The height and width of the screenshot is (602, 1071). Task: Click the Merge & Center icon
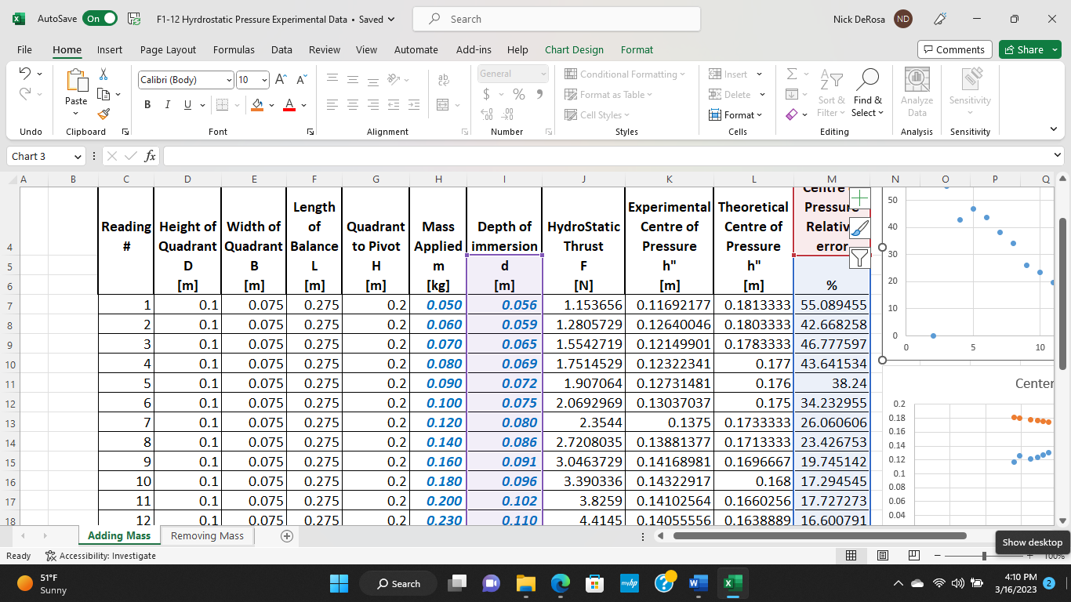[442, 105]
